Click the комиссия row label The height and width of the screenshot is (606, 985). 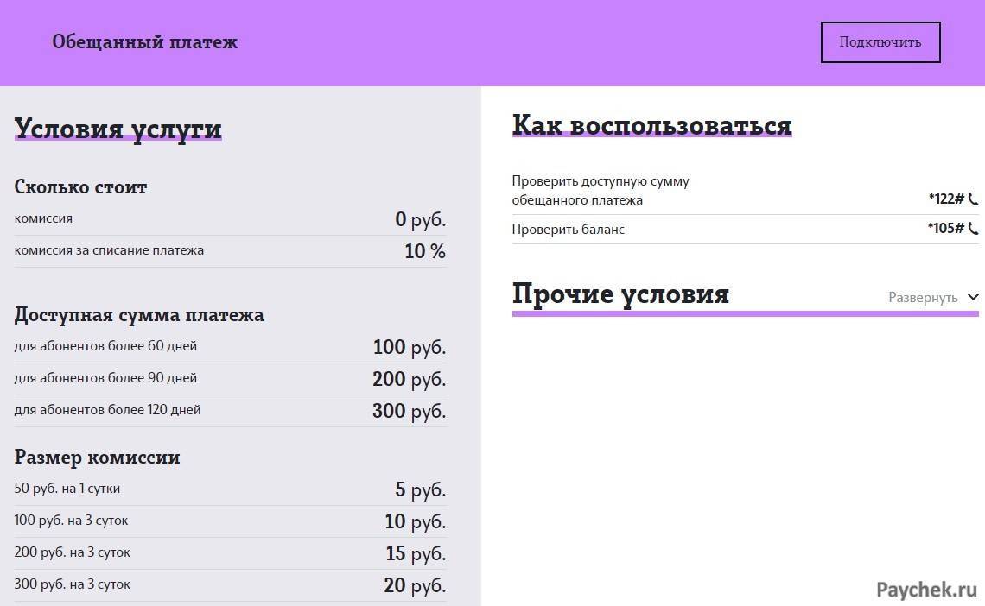(x=43, y=218)
